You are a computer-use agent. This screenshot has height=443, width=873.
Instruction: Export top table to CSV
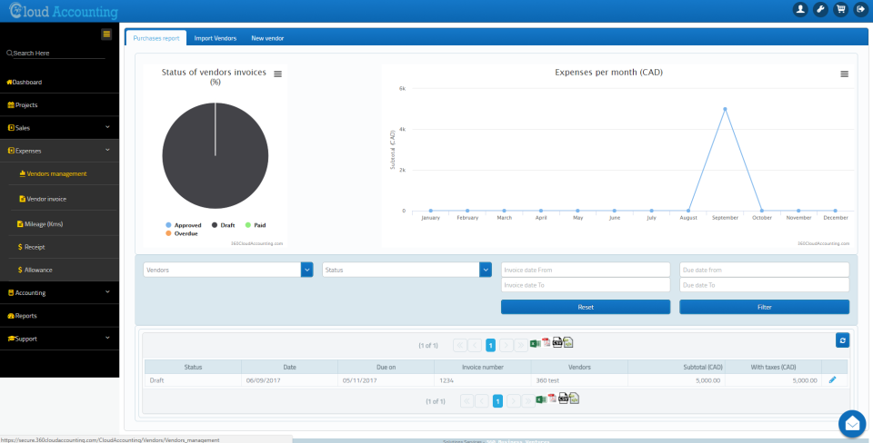point(557,342)
